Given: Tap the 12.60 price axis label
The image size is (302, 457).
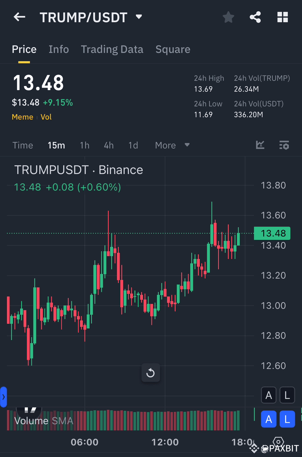Looking at the screenshot, I should click(x=274, y=366).
